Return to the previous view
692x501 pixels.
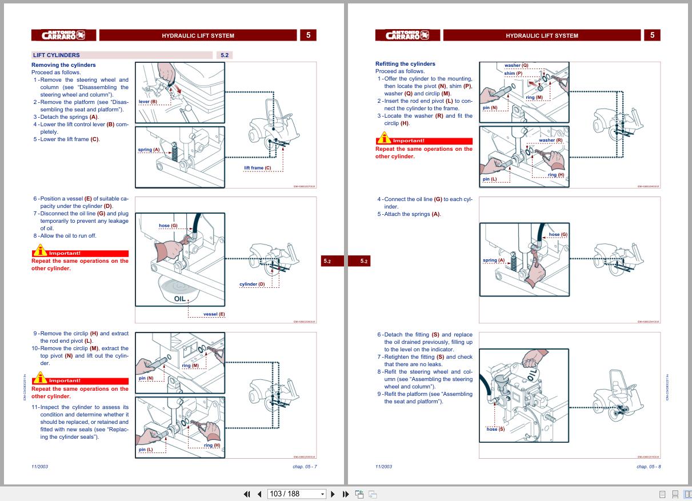point(360,494)
